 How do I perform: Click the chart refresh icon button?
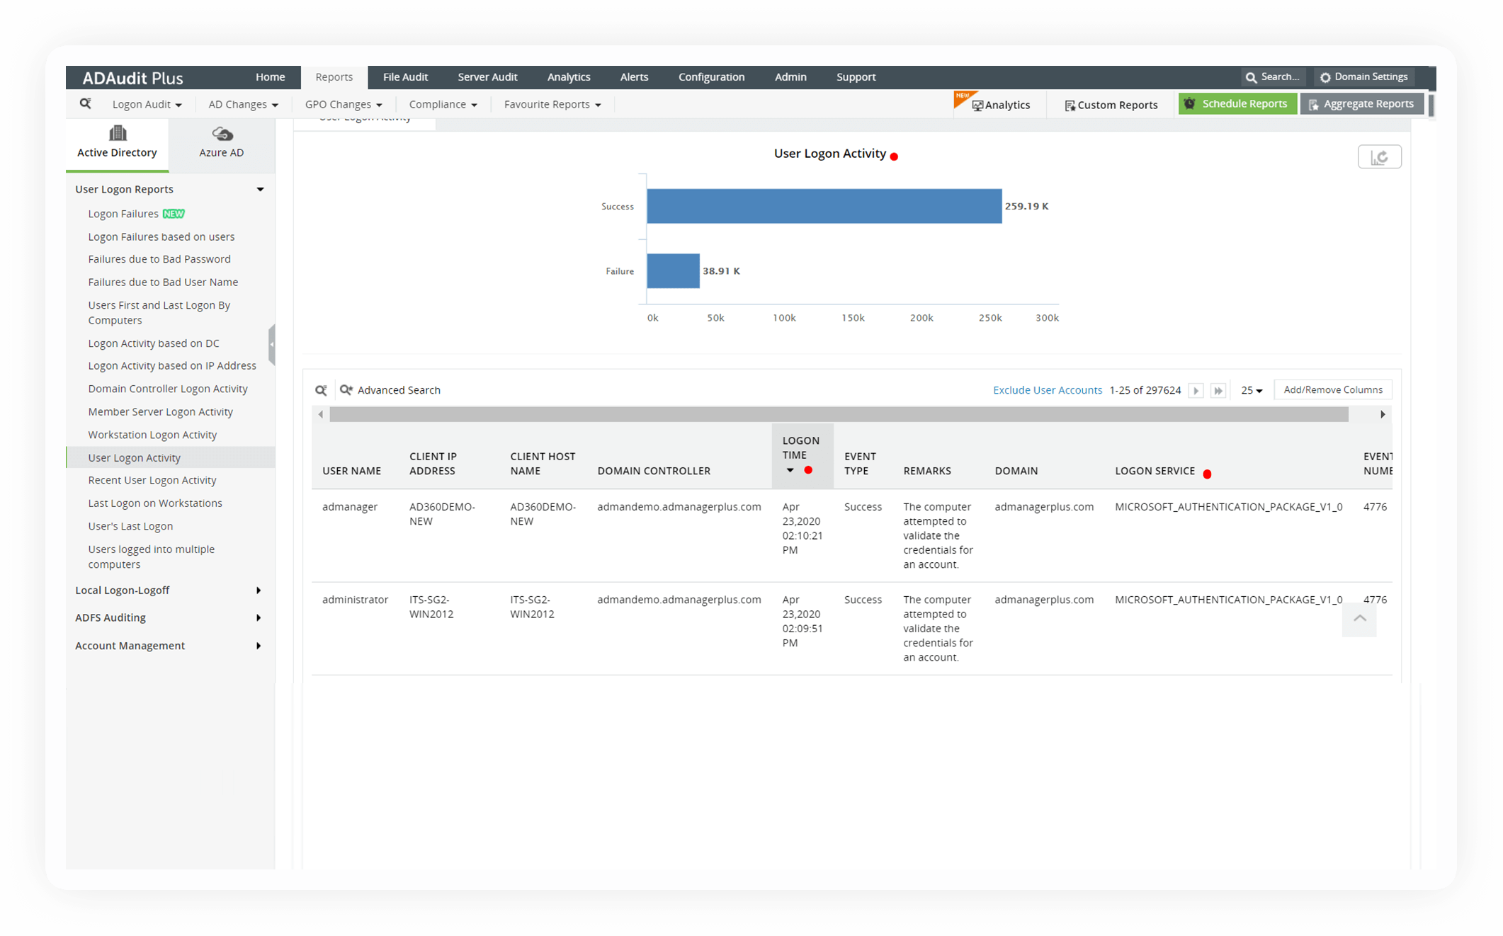(1378, 157)
